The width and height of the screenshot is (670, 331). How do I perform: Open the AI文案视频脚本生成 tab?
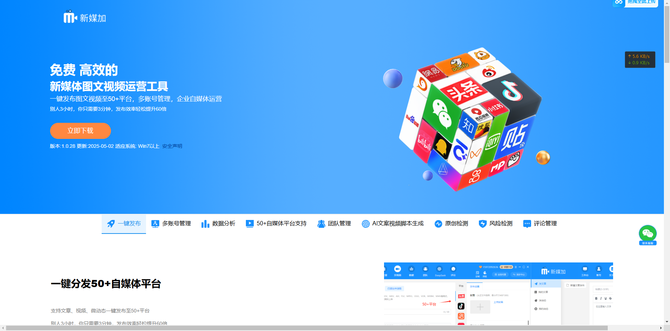[x=393, y=224]
